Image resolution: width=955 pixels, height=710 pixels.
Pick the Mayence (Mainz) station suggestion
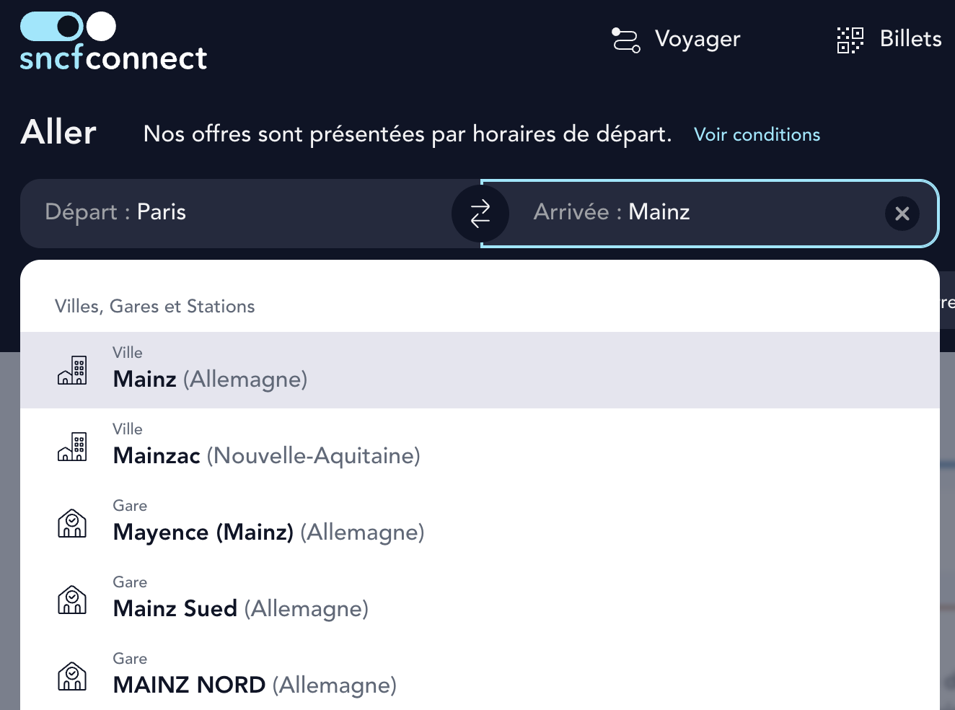268,532
